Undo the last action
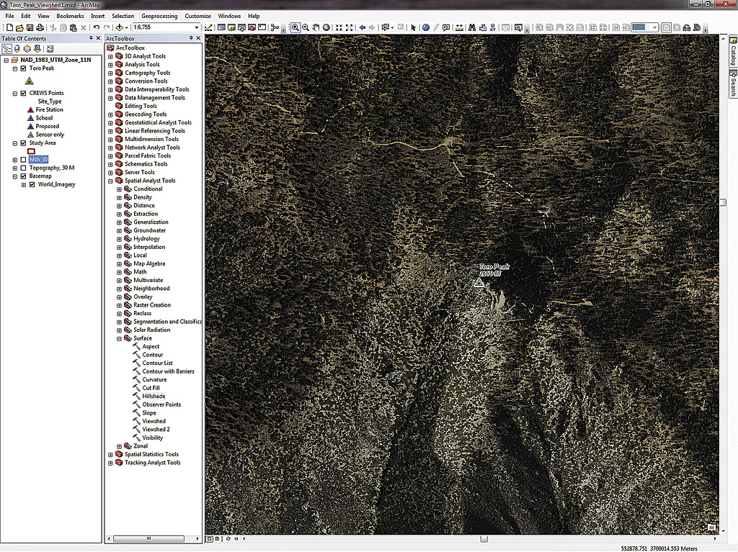This screenshot has width=738, height=552. tap(96, 28)
